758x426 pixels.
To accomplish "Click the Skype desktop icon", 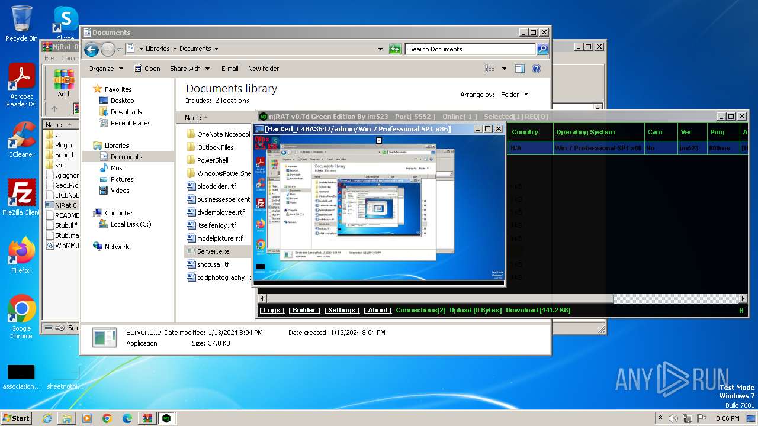I will pyautogui.click(x=66, y=22).
